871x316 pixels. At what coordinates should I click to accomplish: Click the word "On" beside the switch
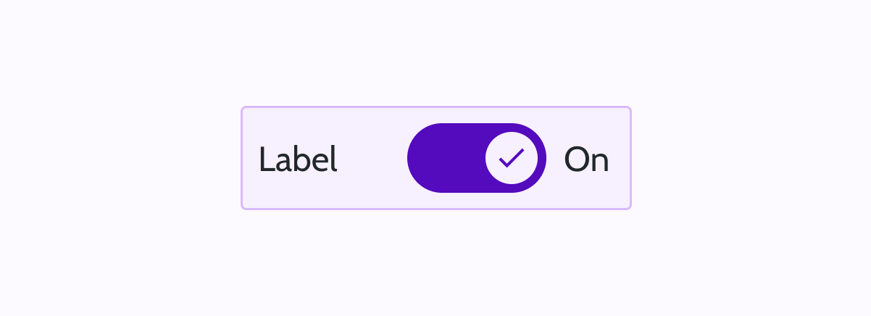pyautogui.click(x=586, y=159)
